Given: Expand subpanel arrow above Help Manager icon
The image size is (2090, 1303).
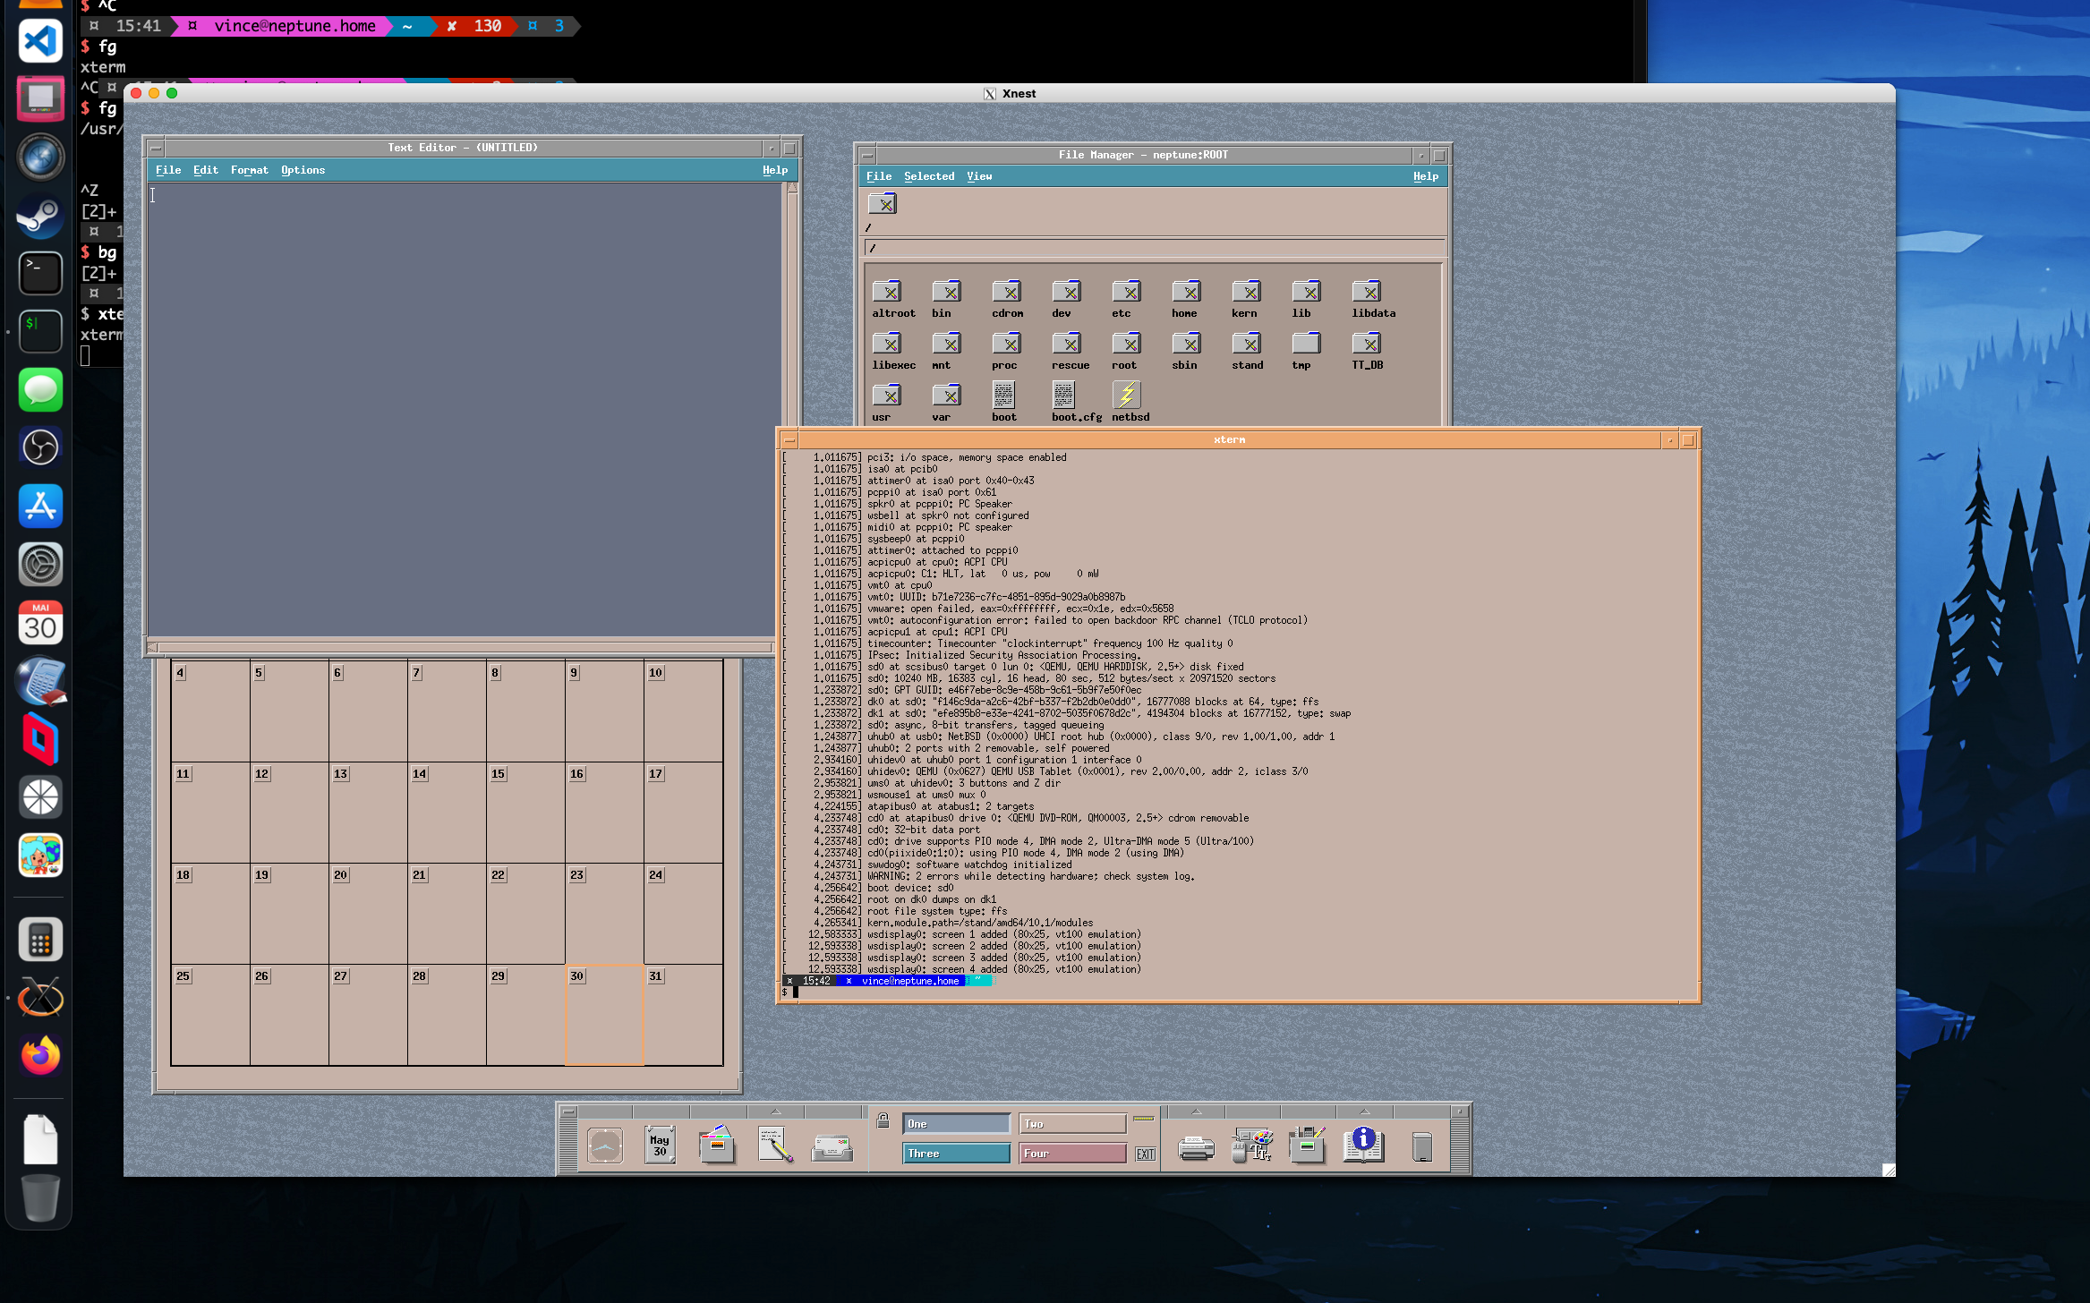Looking at the screenshot, I should pos(1363,1111).
